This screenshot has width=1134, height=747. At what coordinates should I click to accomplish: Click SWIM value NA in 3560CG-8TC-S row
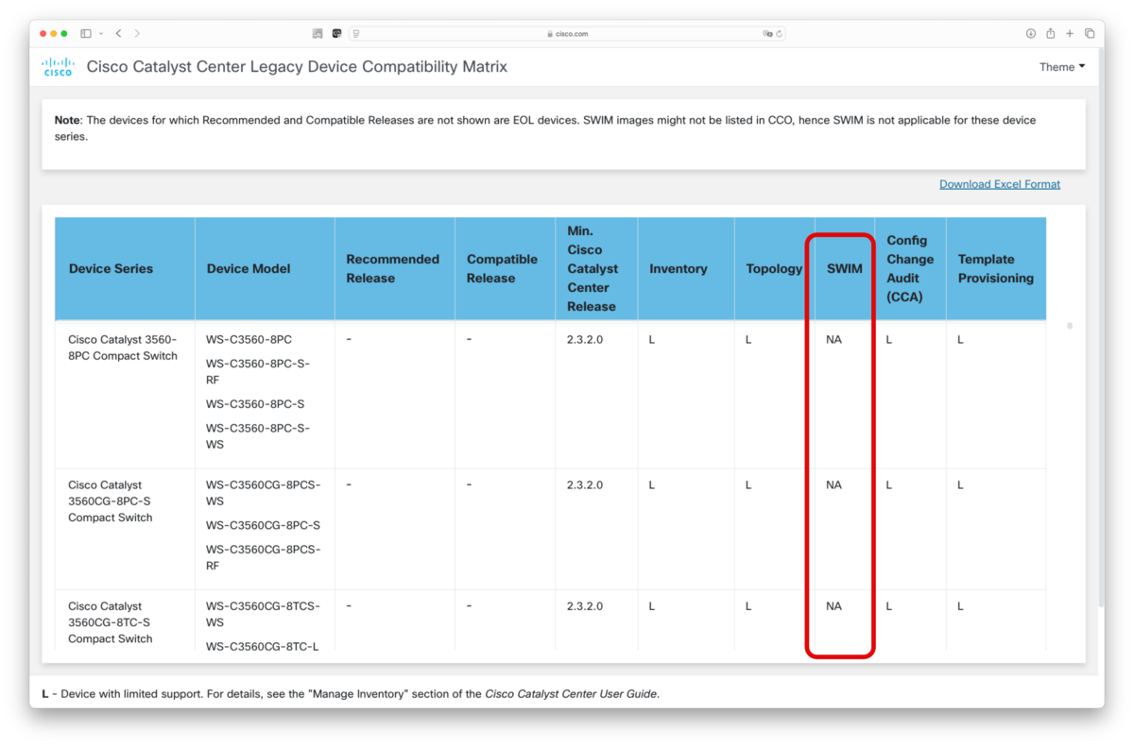833,606
